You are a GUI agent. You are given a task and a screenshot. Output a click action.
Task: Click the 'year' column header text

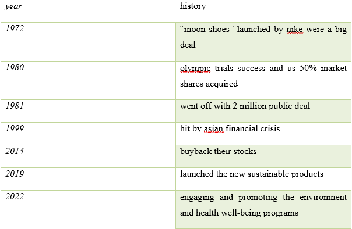[13, 6]
